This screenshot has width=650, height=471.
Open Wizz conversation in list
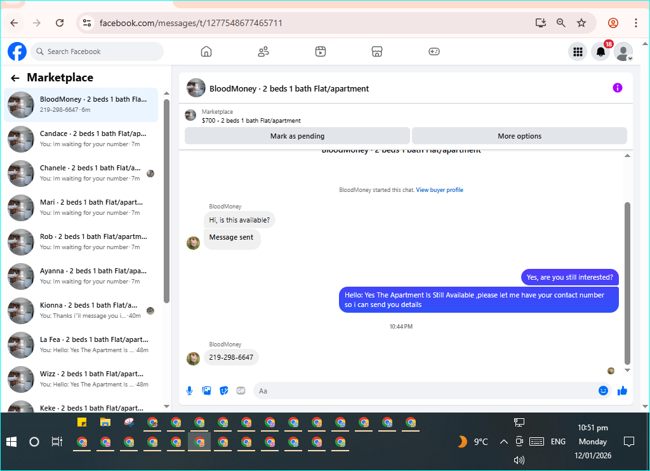point(81,379)
